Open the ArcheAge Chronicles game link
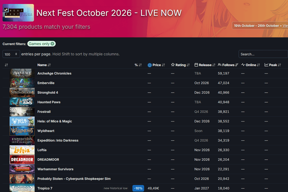 (54, 73)
